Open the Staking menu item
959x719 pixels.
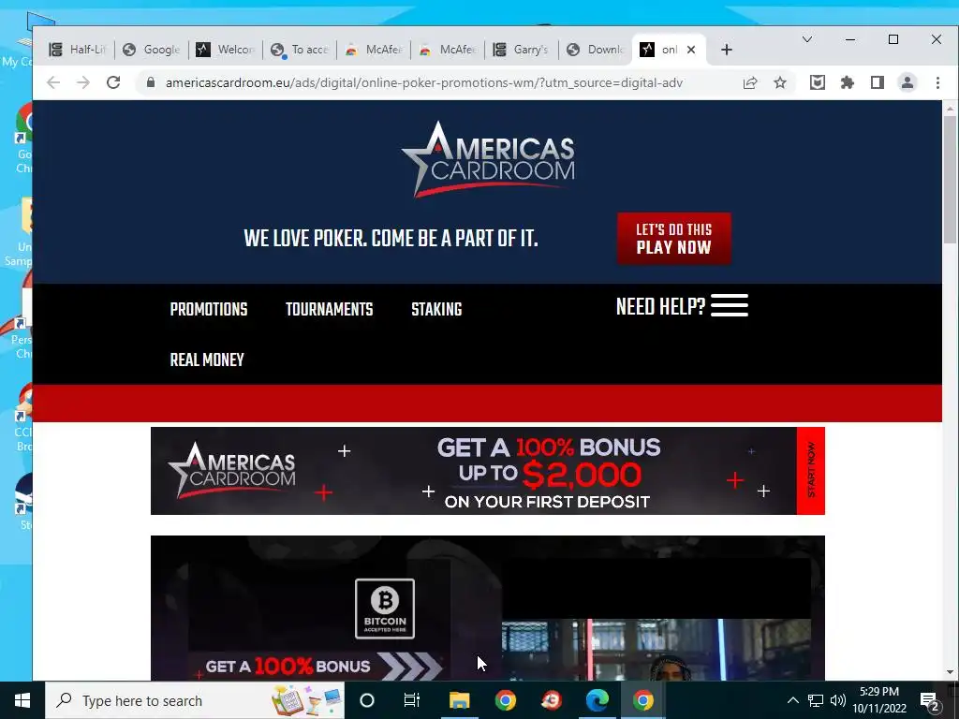436,309
